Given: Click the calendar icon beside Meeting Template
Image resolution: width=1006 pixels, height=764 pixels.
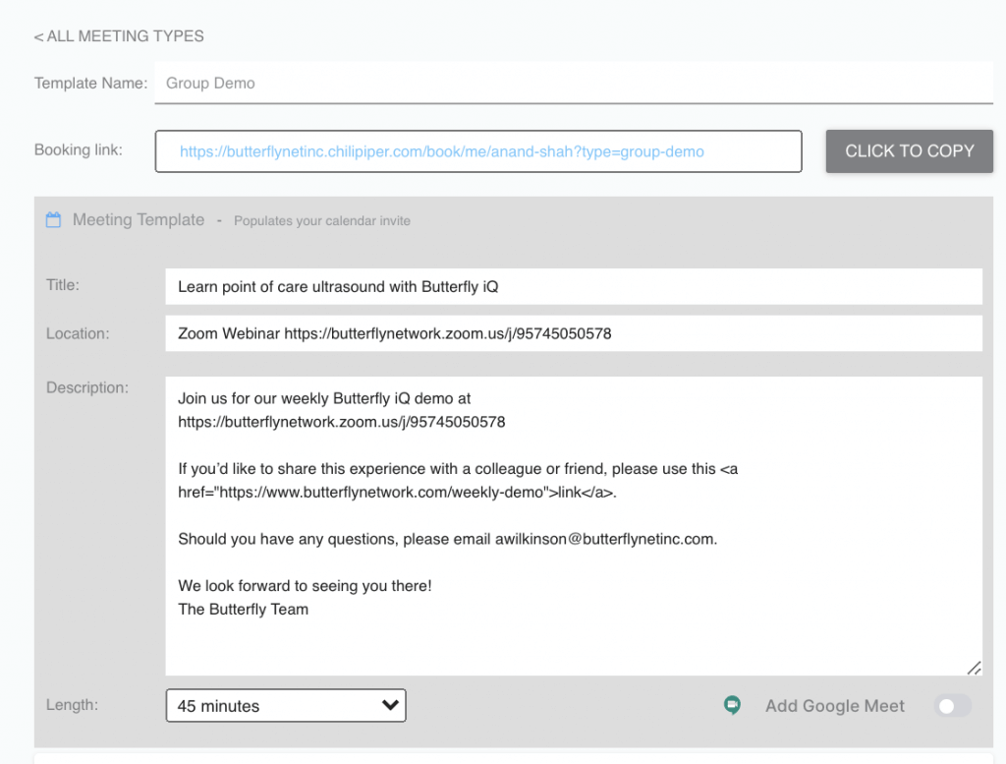Looking at the screenshot, I should click(x=53, y=220).
